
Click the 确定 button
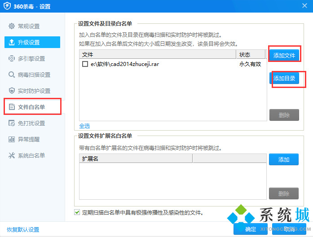pyautogui.click(x=251, y=229)
